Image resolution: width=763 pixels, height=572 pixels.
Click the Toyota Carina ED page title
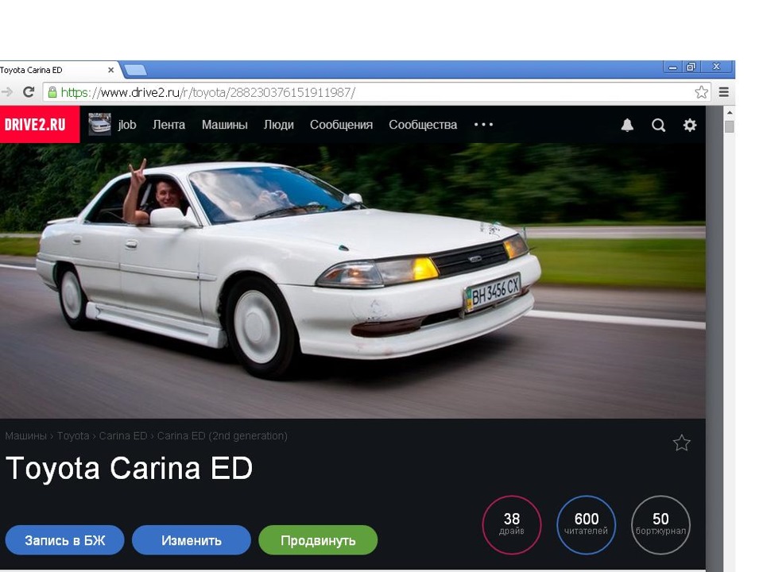[x=130, y=469]
